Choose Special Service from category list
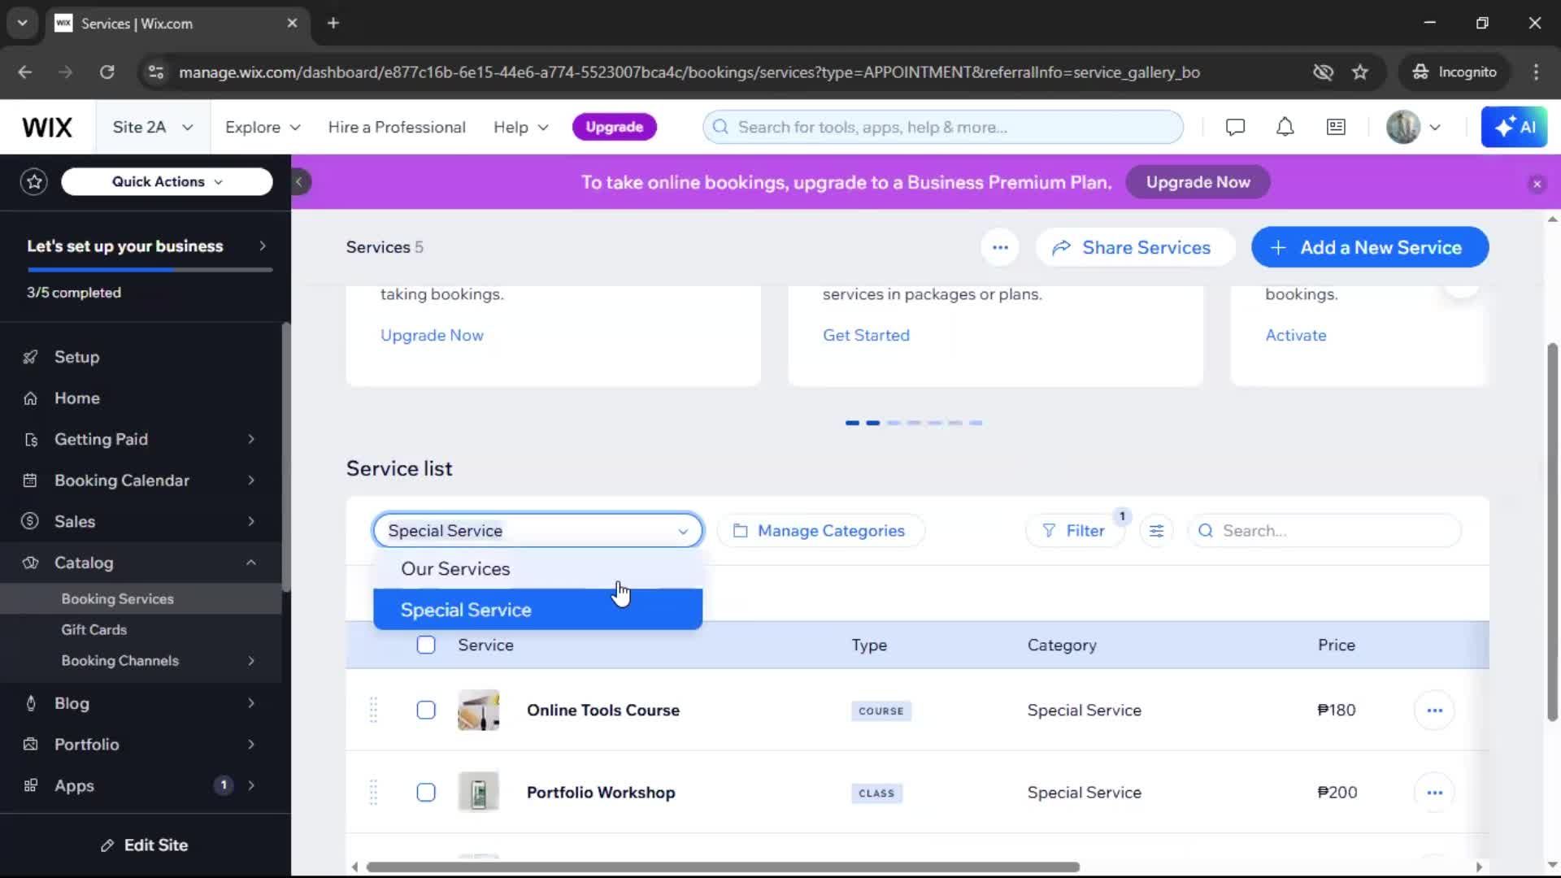The height and width of the screenshot is (878, 1561). (537, 610)
